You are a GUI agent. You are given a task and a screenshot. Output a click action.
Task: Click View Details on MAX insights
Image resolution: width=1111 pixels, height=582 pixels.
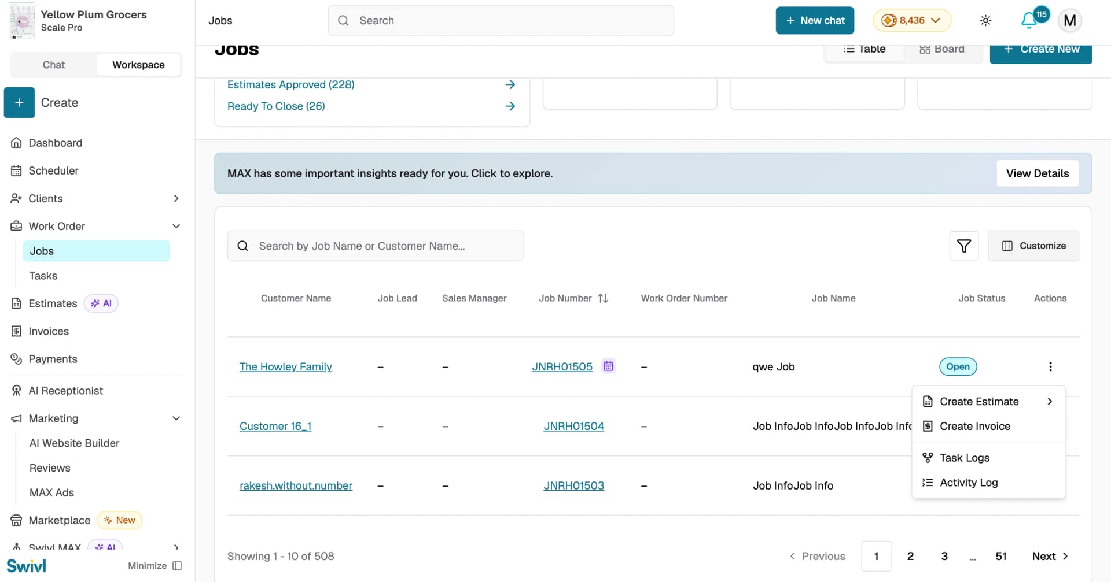click(1038, 173)
